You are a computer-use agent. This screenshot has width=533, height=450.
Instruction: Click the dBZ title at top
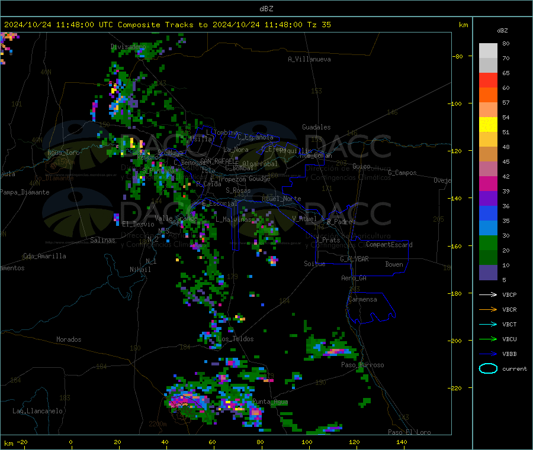pyautogui.click(x=266, y=8)
